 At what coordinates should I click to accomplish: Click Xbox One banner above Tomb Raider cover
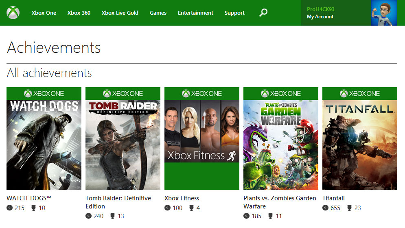[123, 94]
